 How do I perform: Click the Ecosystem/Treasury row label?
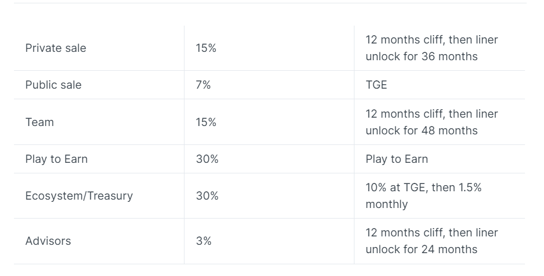pyautogui.click(x=79, y=196)
